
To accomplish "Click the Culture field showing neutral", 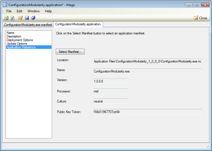I will tap(110, 101).
